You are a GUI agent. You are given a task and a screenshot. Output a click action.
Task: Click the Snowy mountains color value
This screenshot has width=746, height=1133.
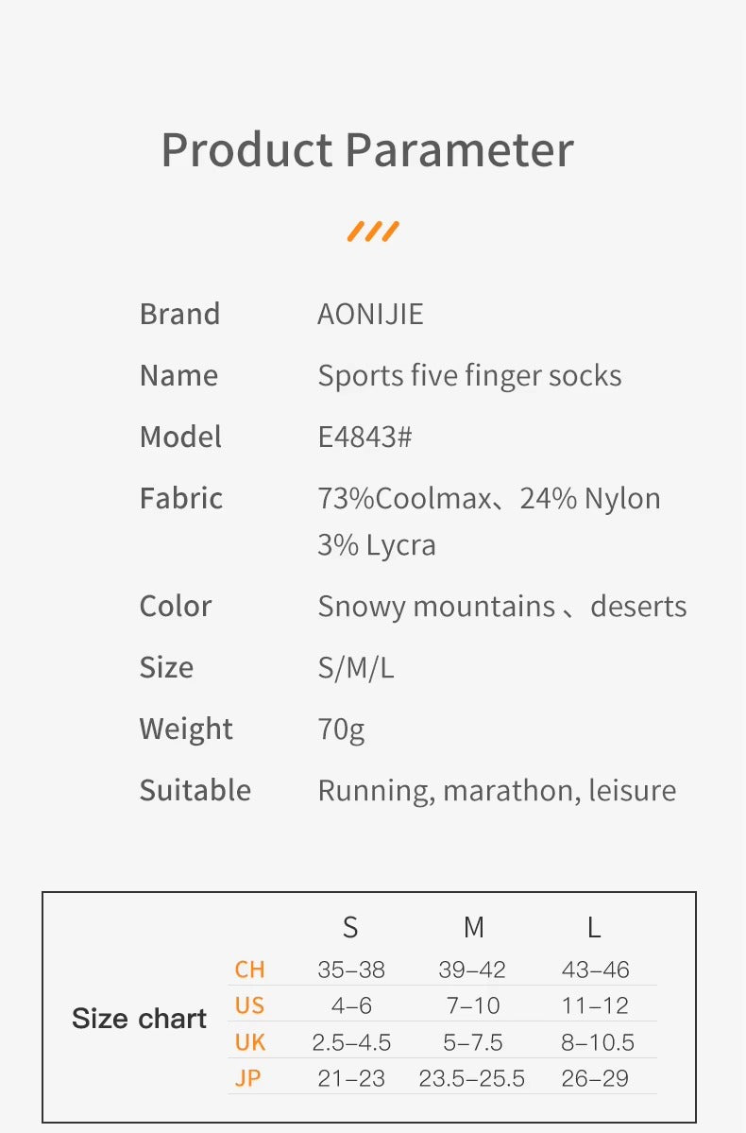[x=436, y=607]
